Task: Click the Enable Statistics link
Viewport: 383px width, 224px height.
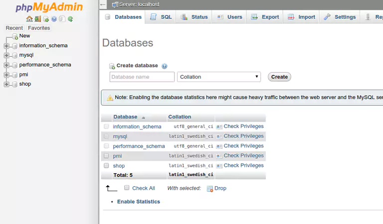Action: coord(139,202)
